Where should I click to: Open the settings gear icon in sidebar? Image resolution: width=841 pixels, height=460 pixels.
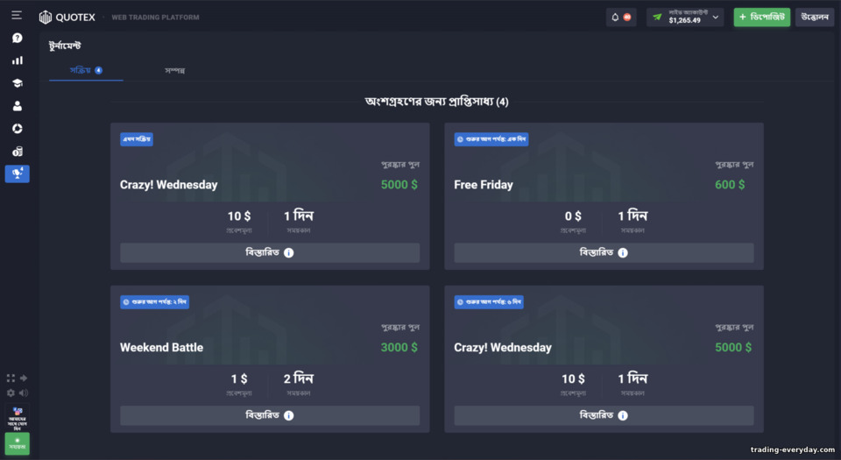11,393
